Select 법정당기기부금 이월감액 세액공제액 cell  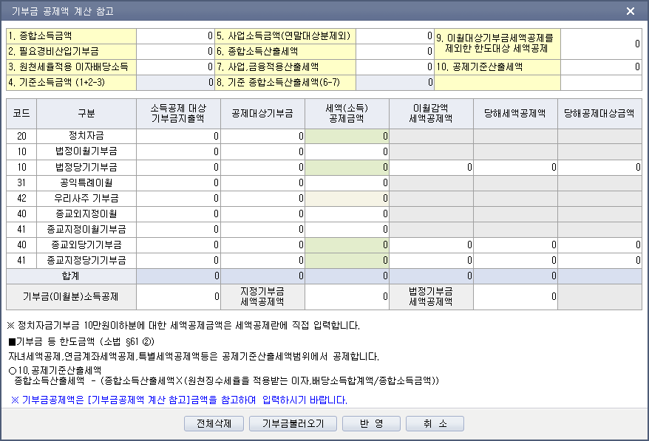[x=431, y=168]
